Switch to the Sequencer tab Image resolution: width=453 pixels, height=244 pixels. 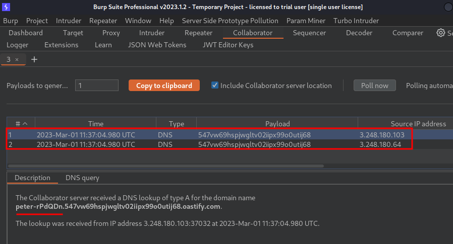(x=309, y=33)
